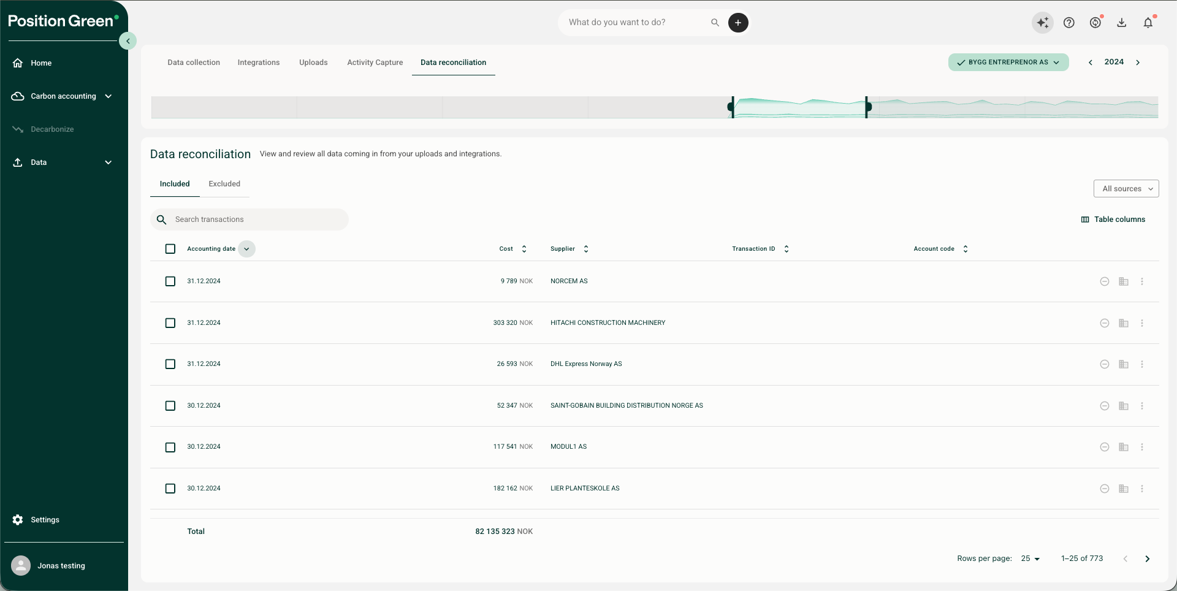Viewport: 1177px width, 591px height.
Task: Exclude the NORCEM AS transaction
Action: click(1105, 281)
